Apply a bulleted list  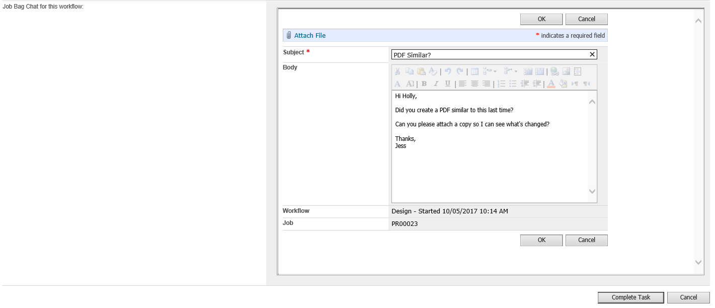[x=513, y=84]
